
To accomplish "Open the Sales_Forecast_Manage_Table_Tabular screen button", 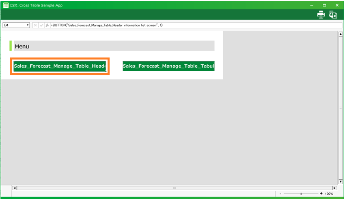I will (x=168, y=66).
